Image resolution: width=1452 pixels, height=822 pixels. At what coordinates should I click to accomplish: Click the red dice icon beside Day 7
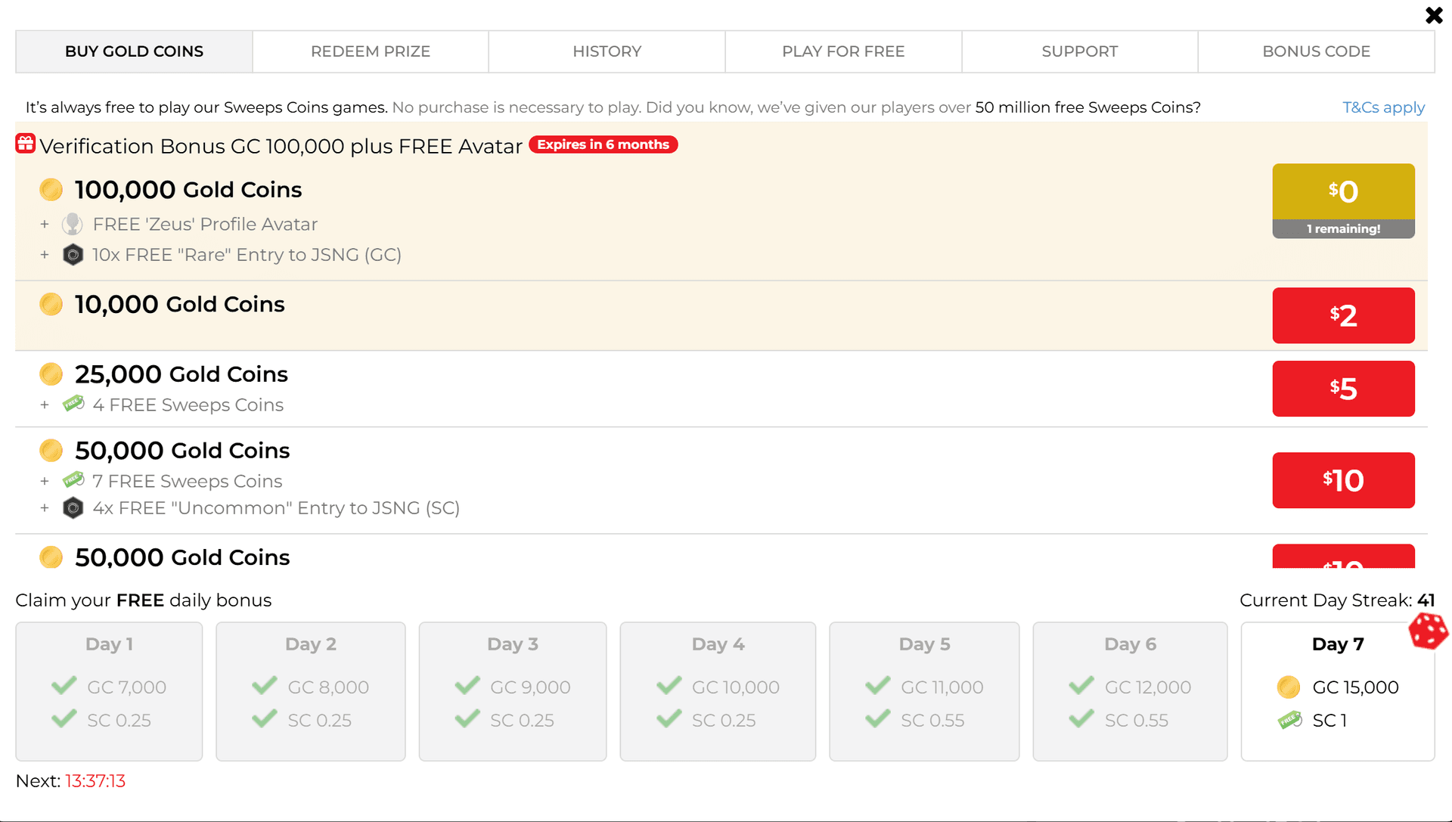pyautogui.click(x=1428, y=631)
